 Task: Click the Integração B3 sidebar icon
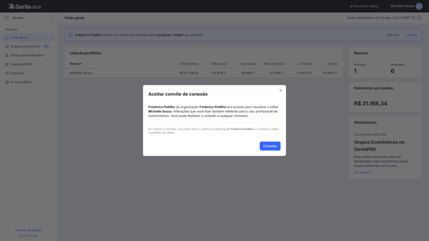pyautogui.click(x=7, y=64)
